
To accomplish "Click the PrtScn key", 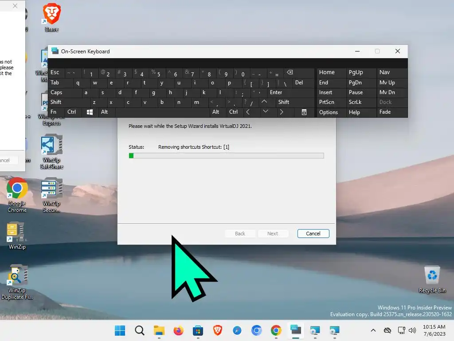I will (x=331, y=102).
